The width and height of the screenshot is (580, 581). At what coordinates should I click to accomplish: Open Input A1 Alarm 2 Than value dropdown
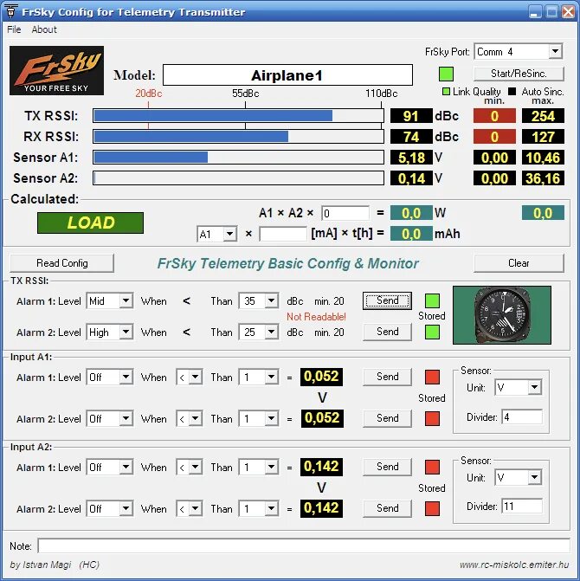pos(259,419)
